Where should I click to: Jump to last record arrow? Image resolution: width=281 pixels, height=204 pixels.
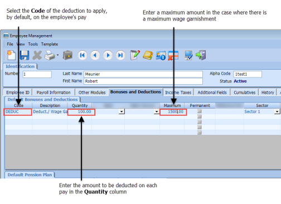120,55
